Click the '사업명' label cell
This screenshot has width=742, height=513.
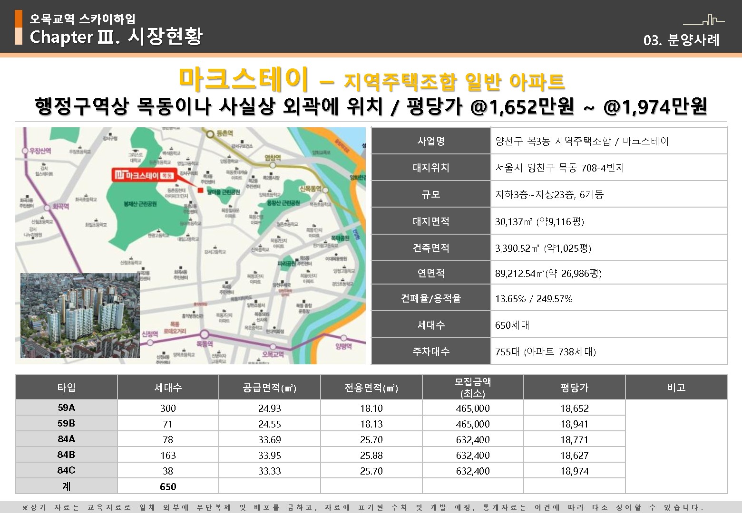(x=431, y=141)
